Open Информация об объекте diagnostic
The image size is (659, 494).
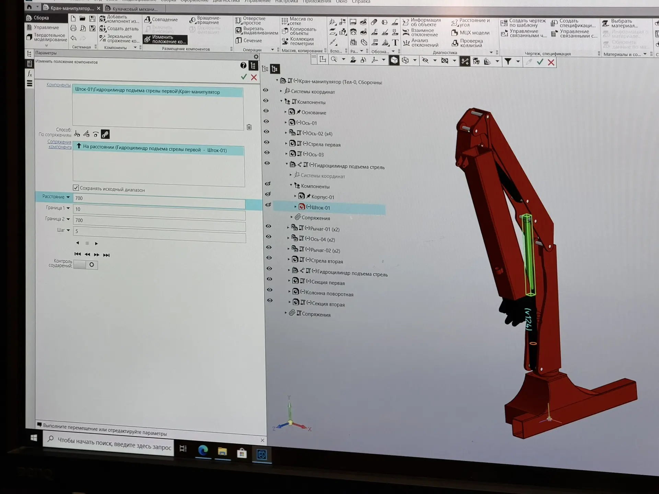click(x=421, y=22)
